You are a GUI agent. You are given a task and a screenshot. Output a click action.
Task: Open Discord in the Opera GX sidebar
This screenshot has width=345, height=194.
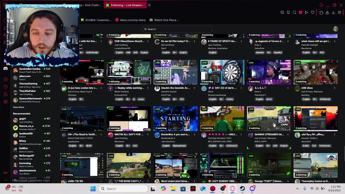[x=5, y=68]
